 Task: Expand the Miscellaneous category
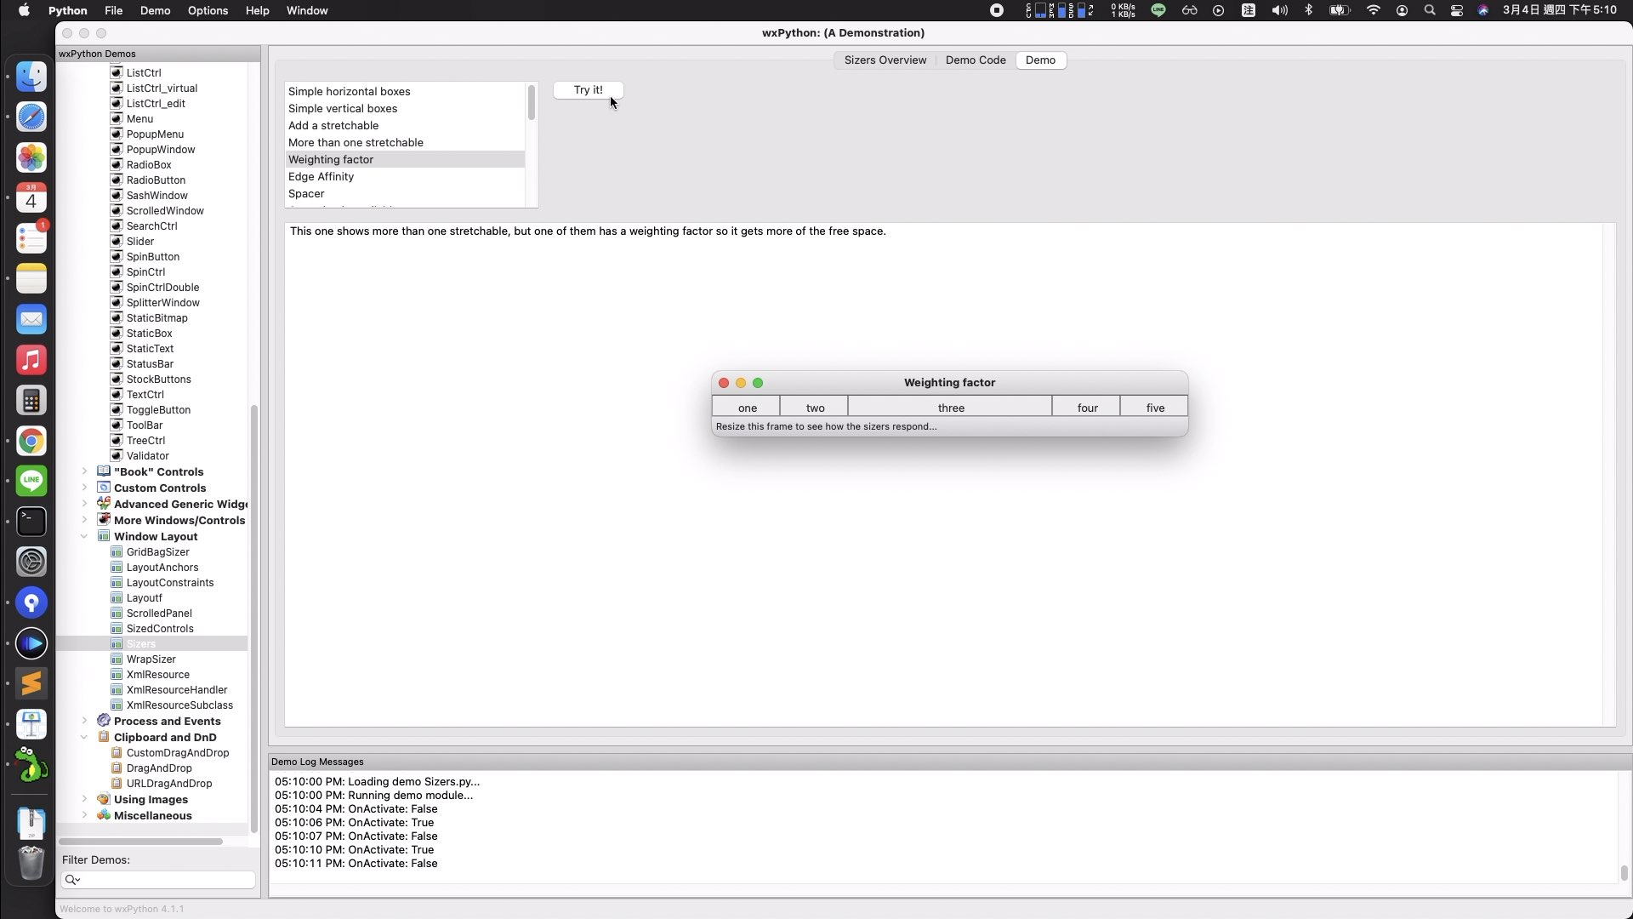point(84,815)
